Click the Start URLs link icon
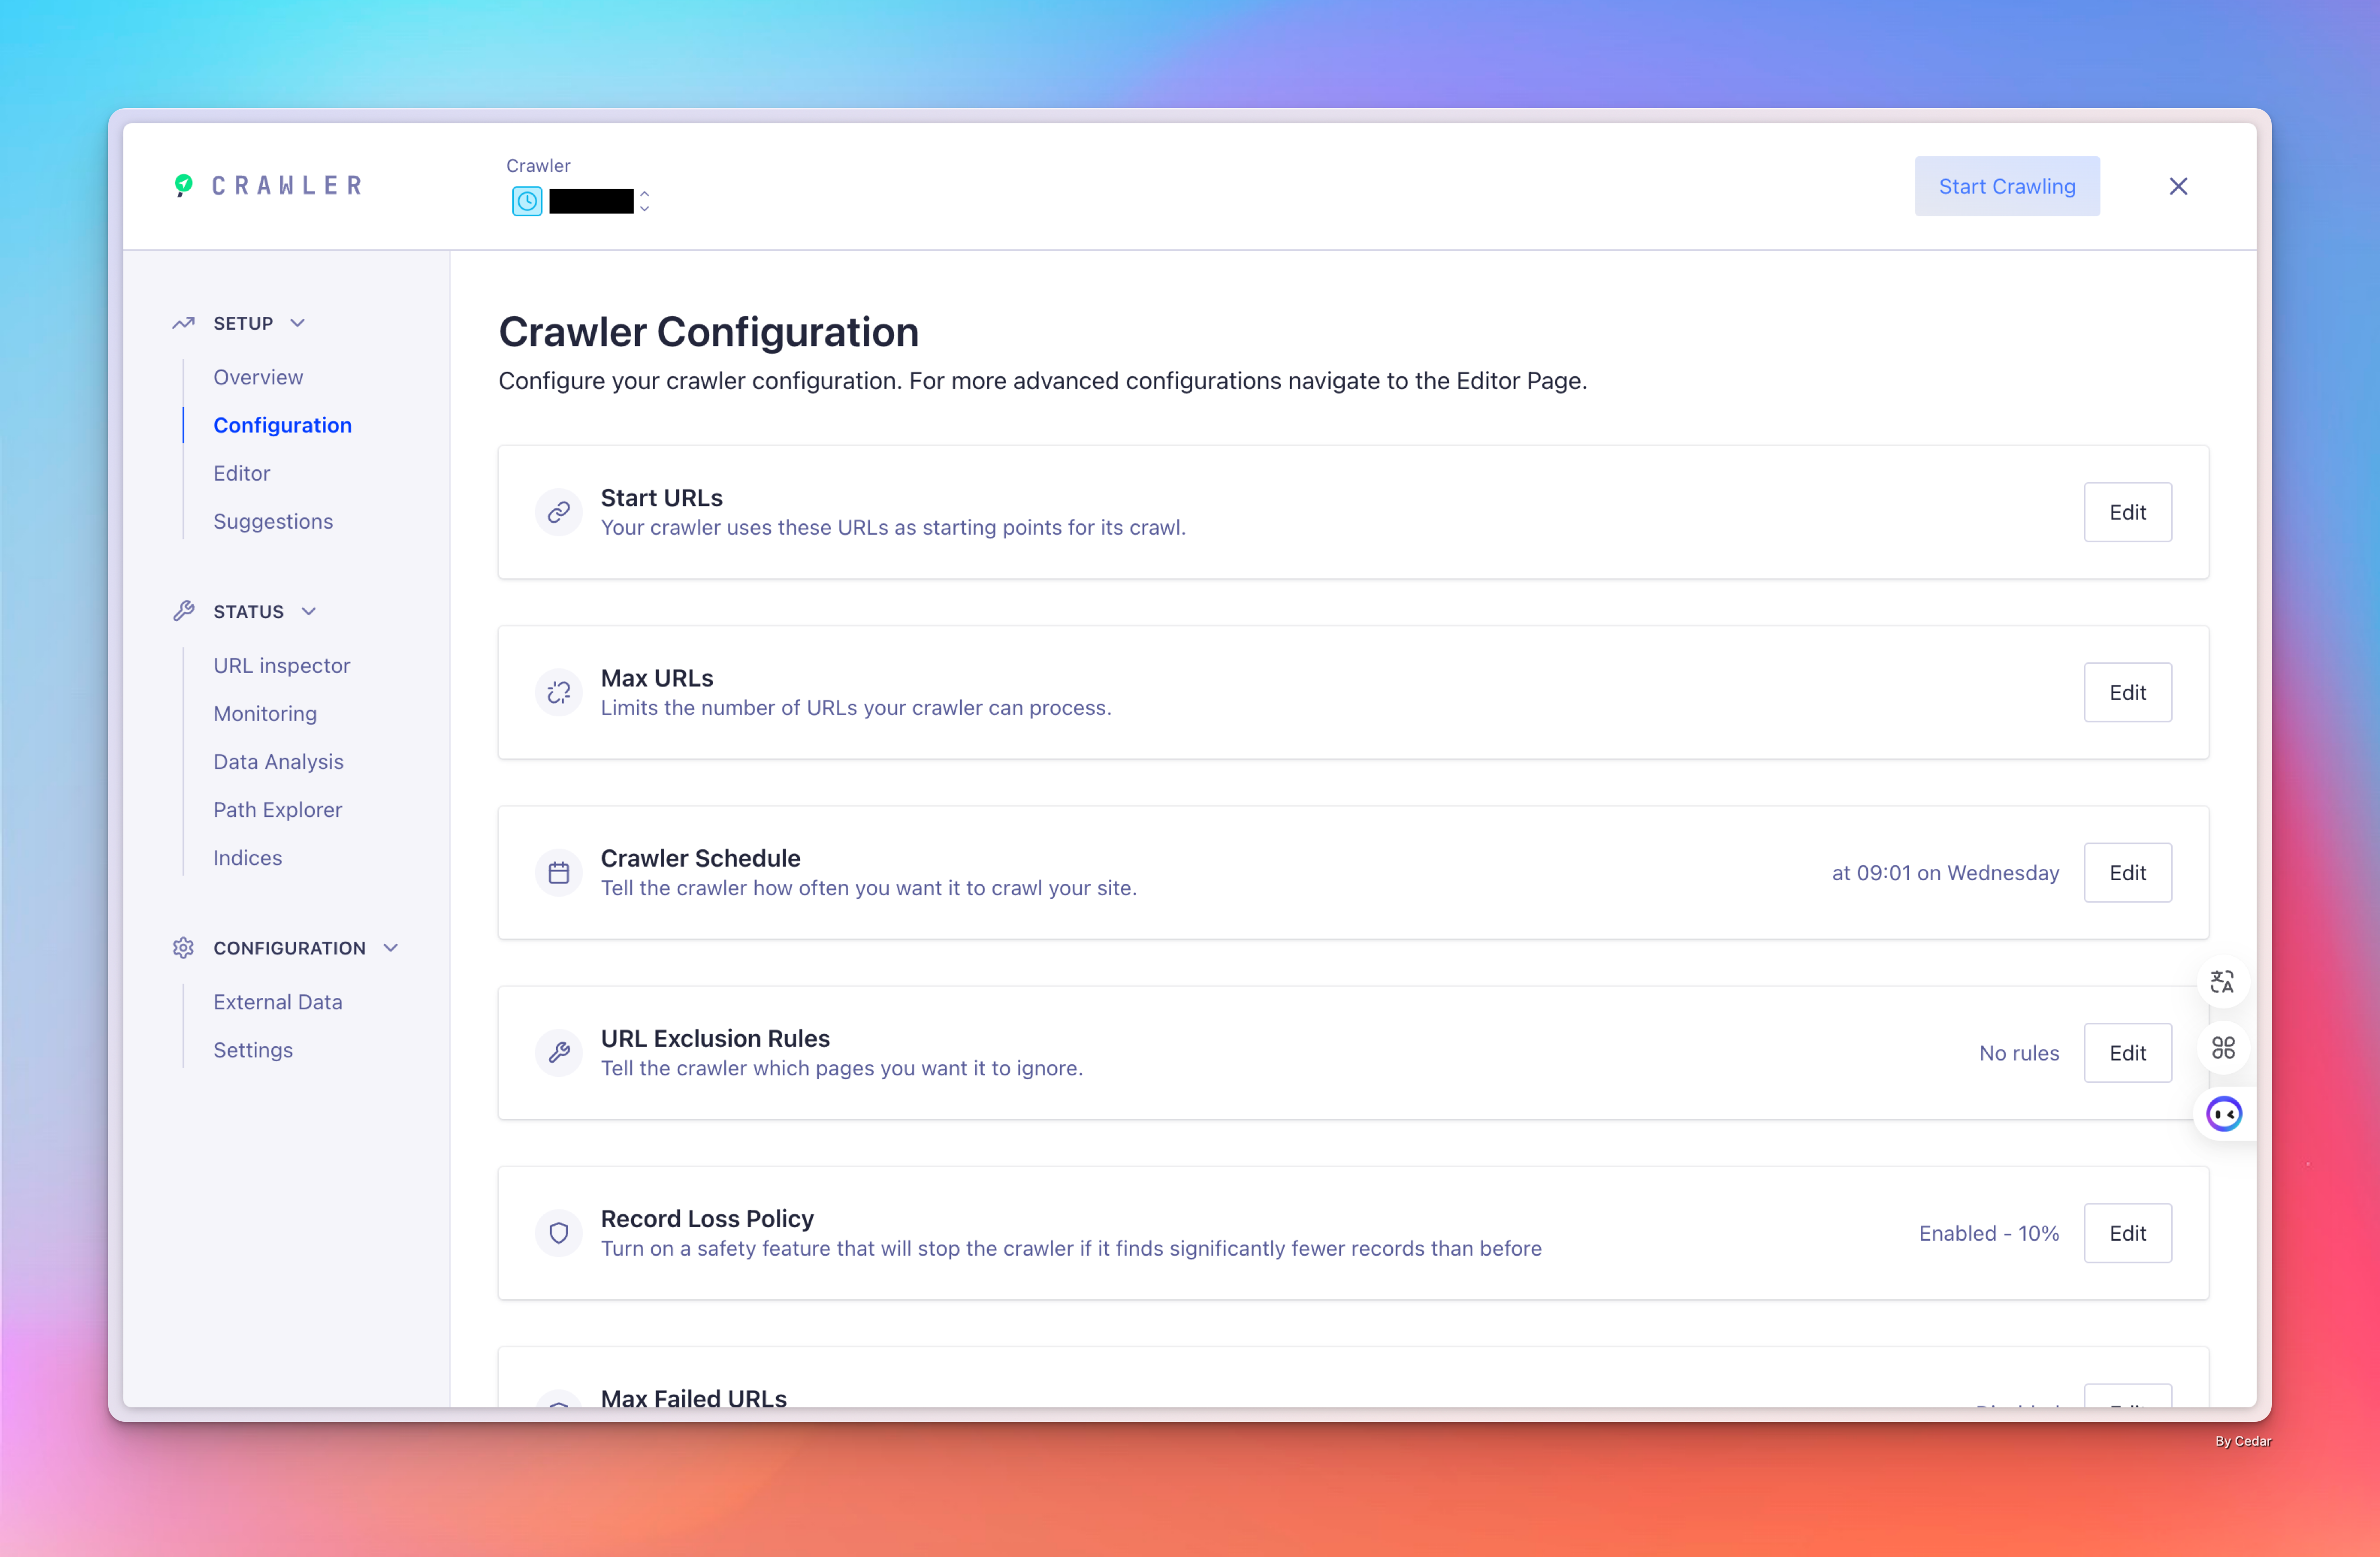2380x1557 pixels. point(559,511)
